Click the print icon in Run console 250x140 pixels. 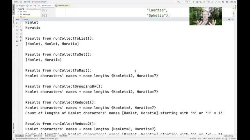(x=21, y=37)
